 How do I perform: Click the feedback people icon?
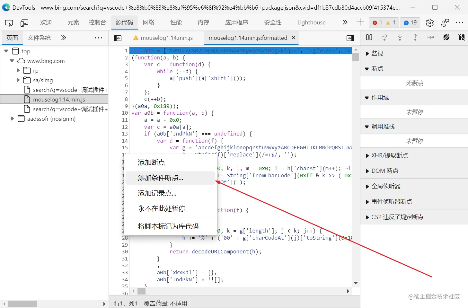[445, 22]
